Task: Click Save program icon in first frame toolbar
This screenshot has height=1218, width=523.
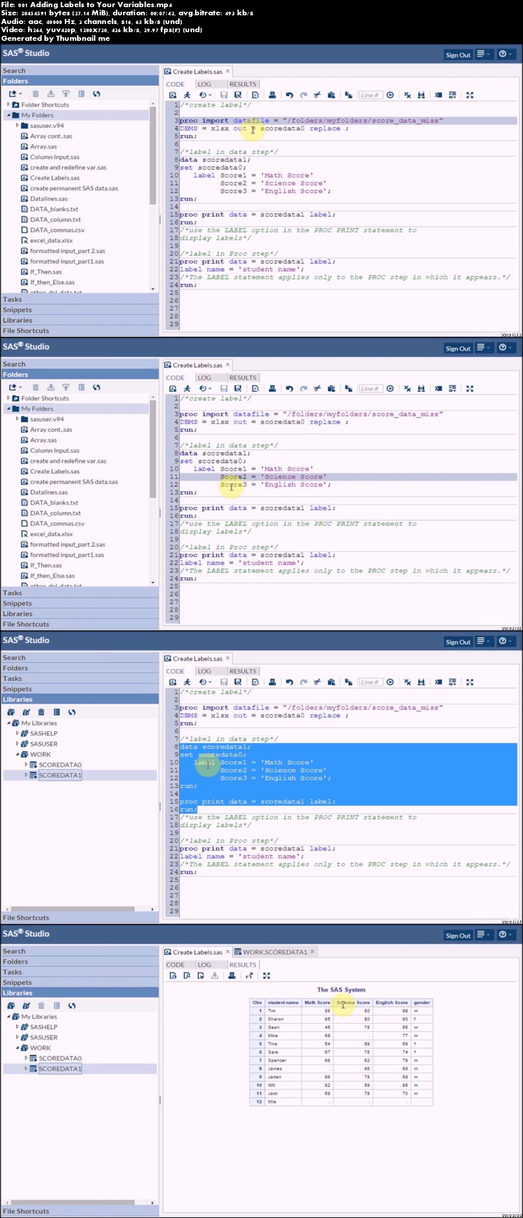Action: pos(224,95)
